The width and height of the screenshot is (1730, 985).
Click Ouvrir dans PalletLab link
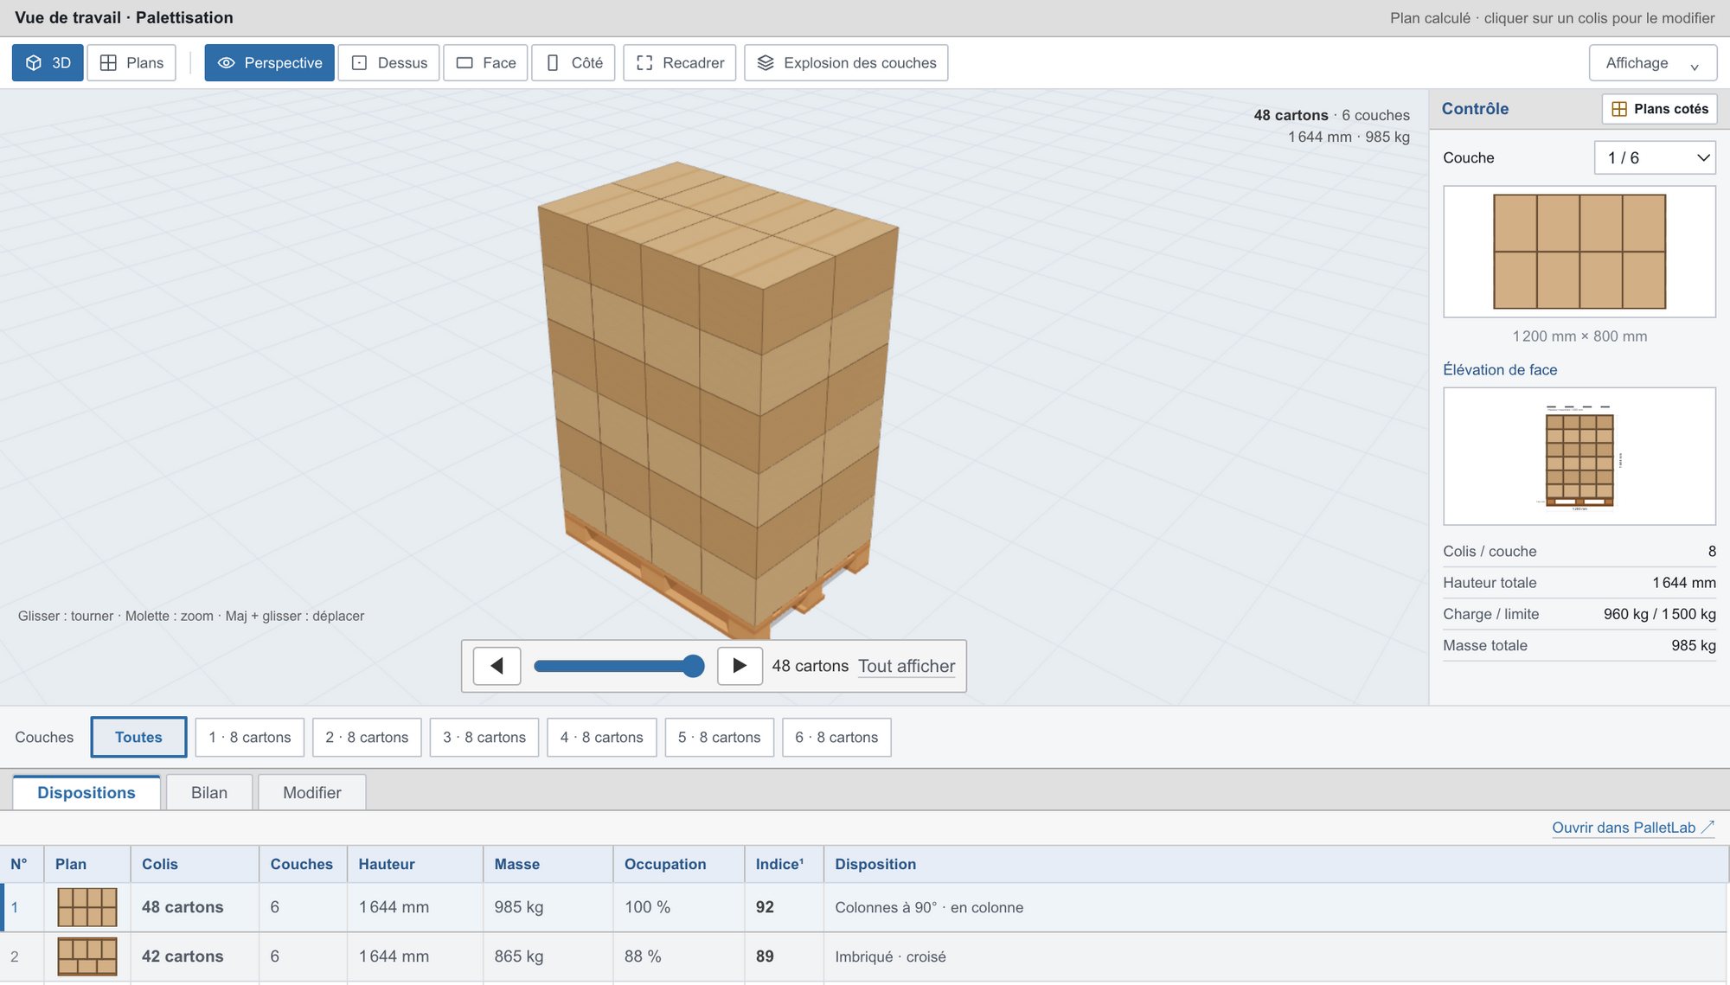[x=1633, y=828]
